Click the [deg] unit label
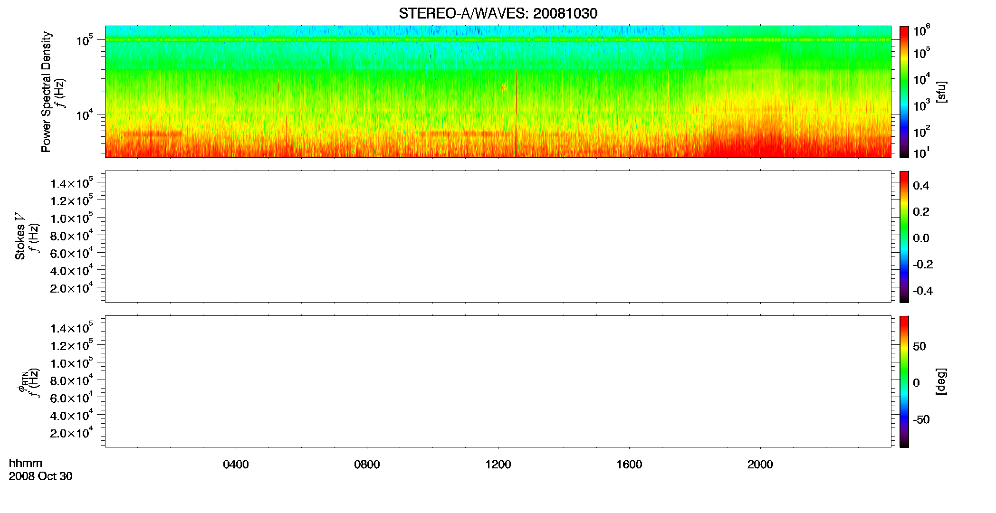This screenshot has width=996, height=513. pyautogui.click(x=941, y=381)
